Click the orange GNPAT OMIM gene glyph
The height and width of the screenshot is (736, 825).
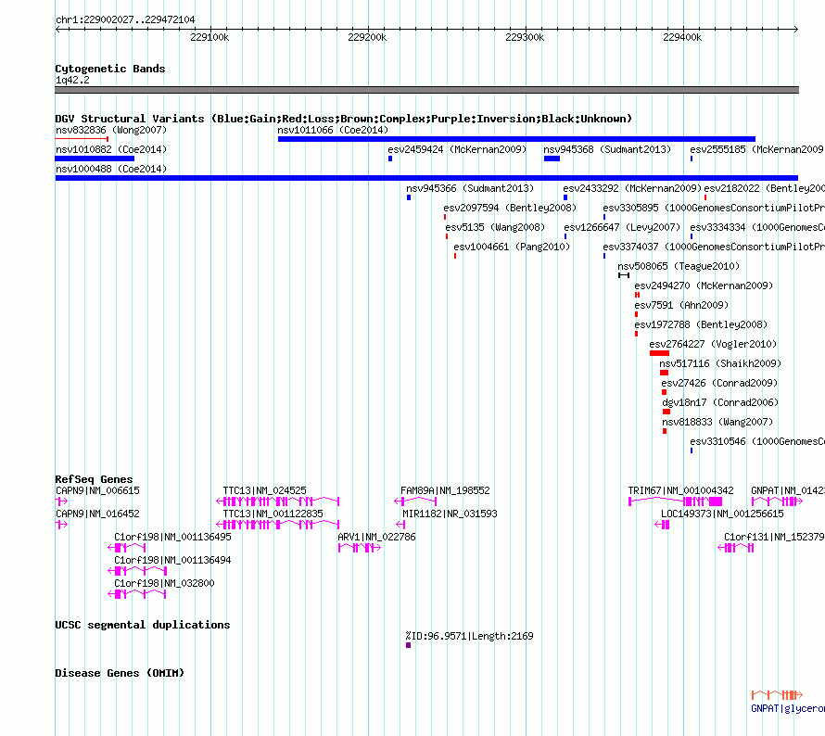(x=777, y=695)
